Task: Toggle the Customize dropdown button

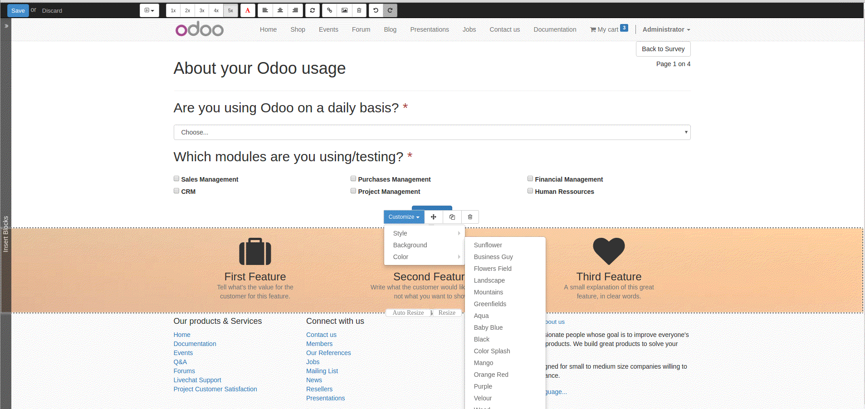Action: (x=404, y=217)
